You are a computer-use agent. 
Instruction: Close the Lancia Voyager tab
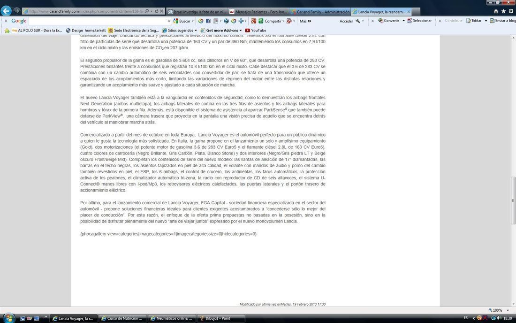pos(409,12)
